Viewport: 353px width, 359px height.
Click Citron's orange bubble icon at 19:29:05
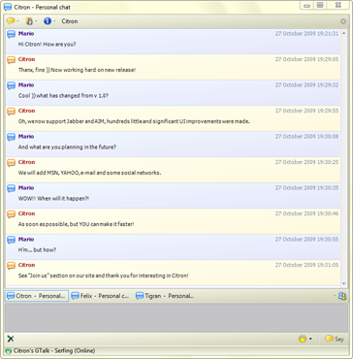tap(12, 60)
